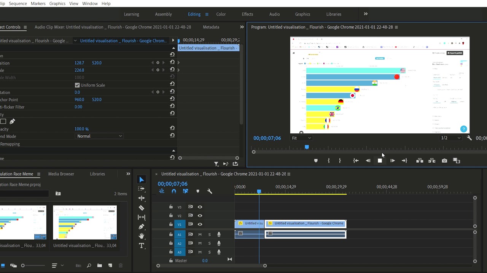Lock track V2
The image size is (487, 273).
(x=171, y=215)
